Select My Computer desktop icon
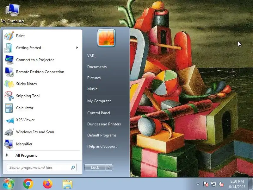 [x=13, y=13]
